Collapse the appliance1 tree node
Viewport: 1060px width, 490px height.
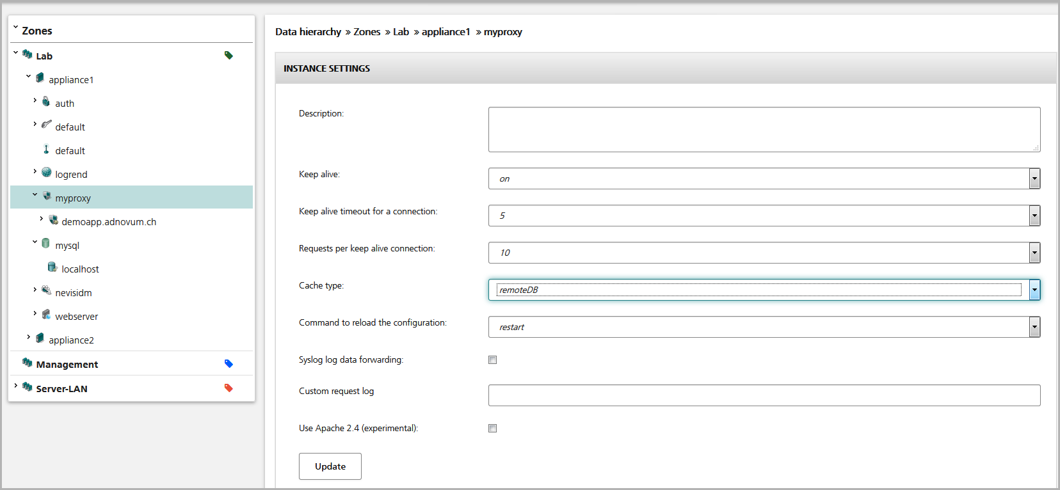coord(28,76)
